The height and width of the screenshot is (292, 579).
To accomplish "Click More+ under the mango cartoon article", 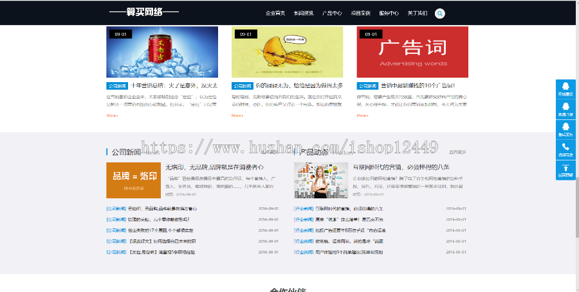I will (x=237, y=116).
